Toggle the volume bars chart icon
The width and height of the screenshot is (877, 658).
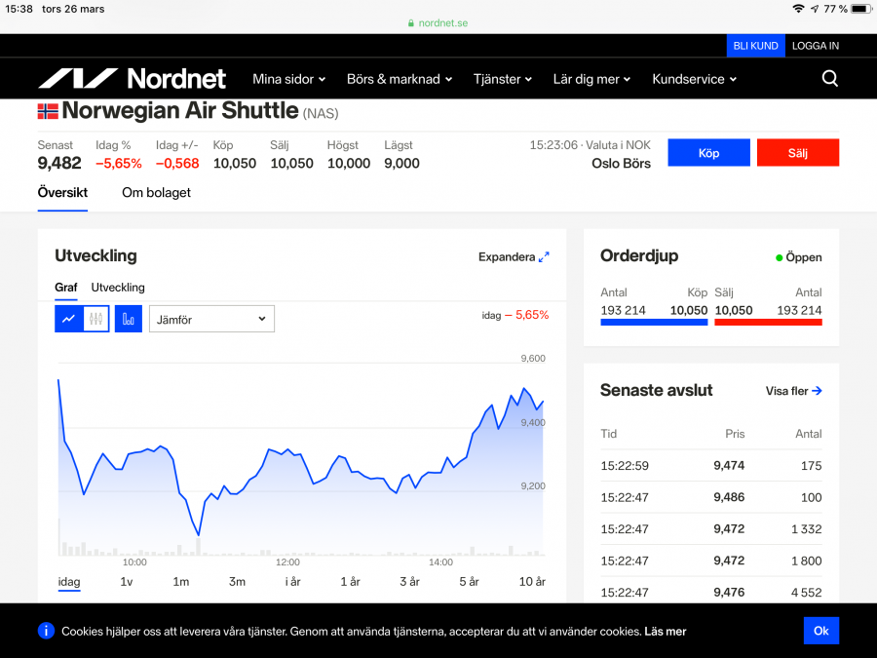click(x=129, y=319)
